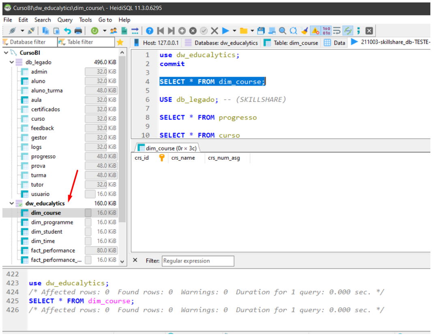Click the database tree scrollbar down arrow

tap(122, 261)
